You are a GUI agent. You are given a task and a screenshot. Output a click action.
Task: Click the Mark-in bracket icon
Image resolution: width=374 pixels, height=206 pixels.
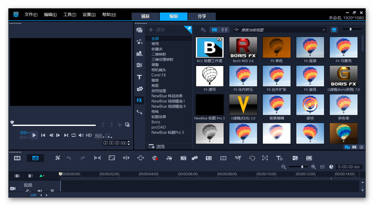pyautogui.click(x=103, y=125)
